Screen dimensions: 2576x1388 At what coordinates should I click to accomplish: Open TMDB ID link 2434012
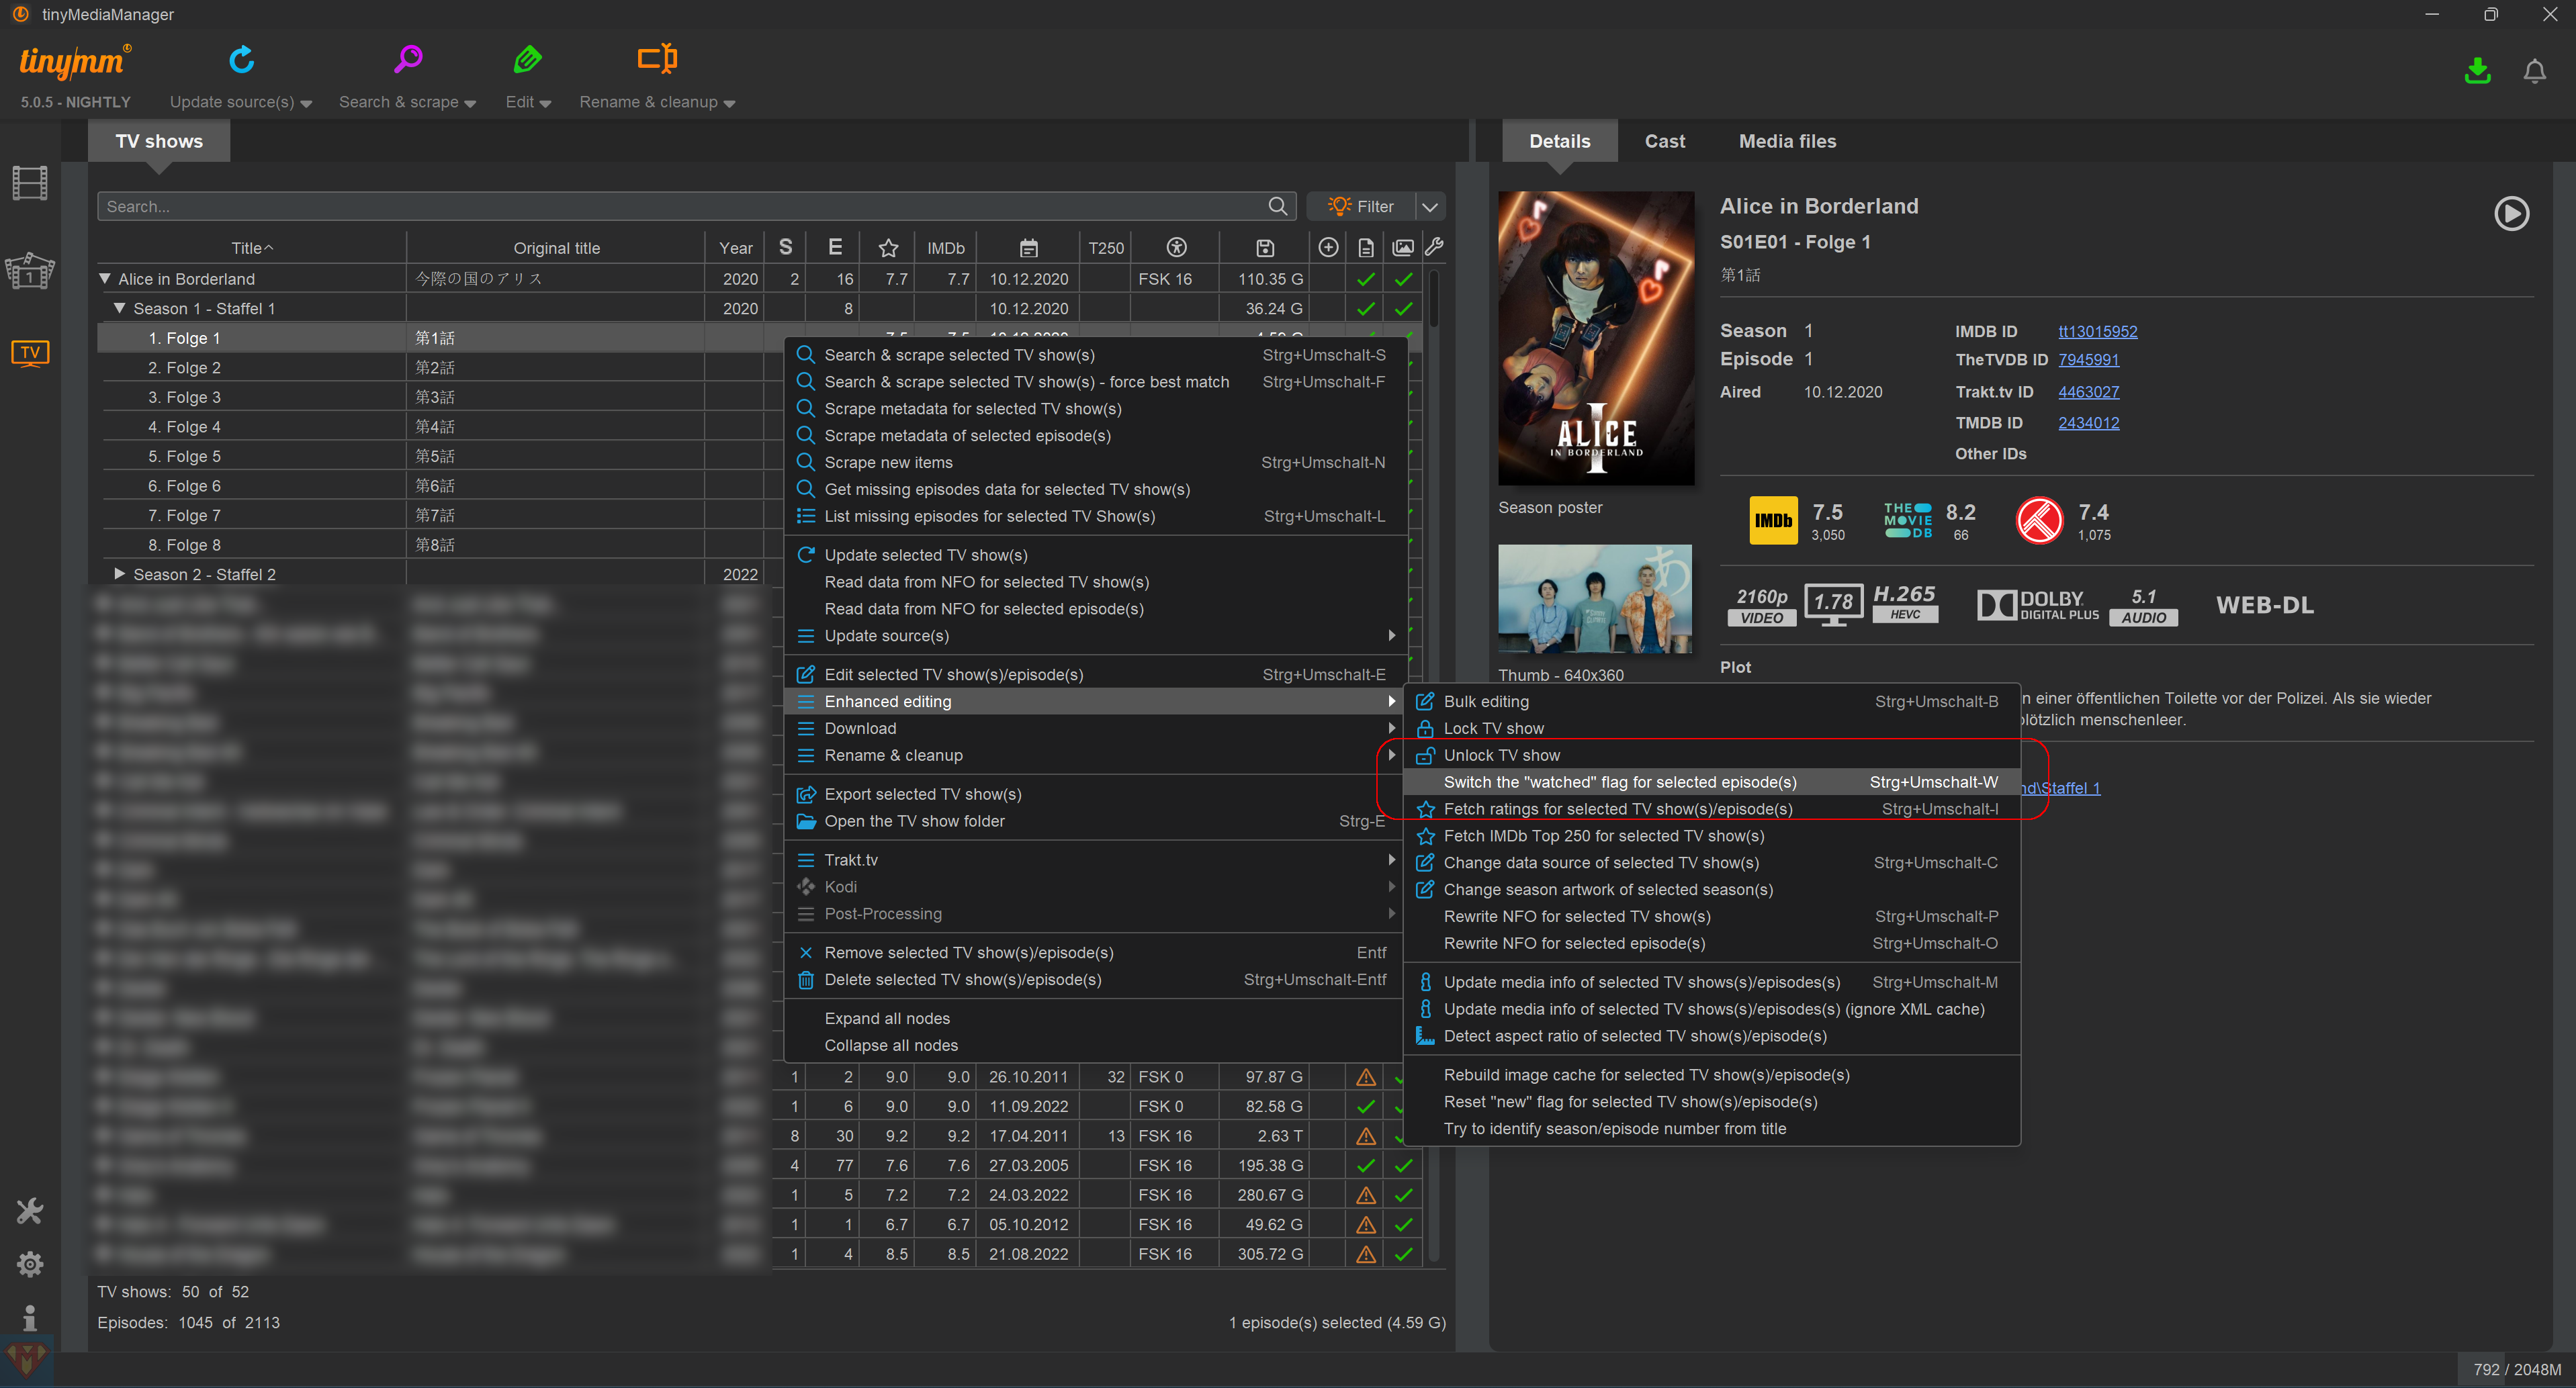click(x=2088, y=423)
